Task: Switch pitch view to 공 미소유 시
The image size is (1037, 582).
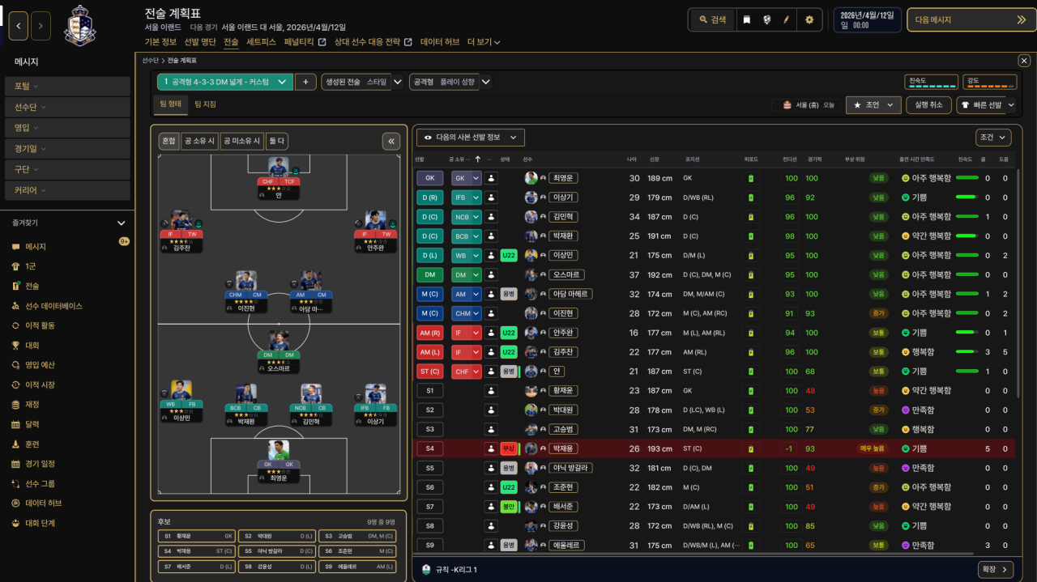Action: pyautogui.click(x=242, y=142)
